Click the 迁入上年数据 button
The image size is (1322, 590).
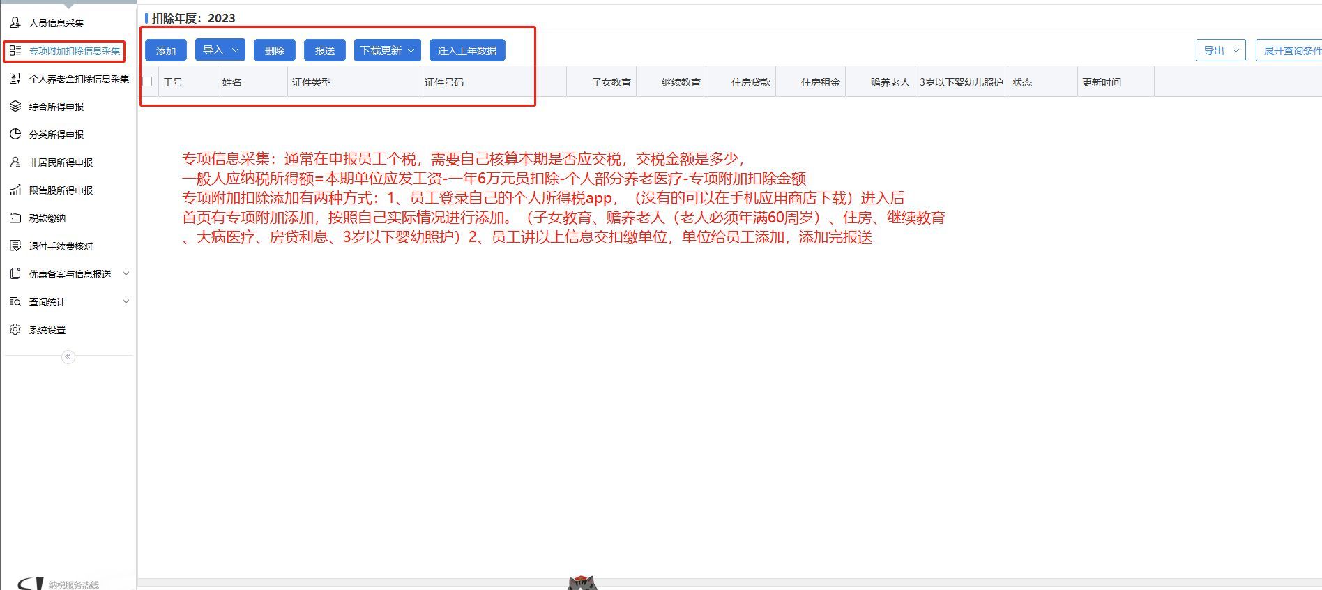pos(467,51)
